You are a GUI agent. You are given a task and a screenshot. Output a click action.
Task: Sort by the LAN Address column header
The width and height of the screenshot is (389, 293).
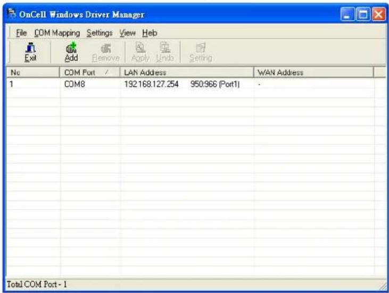tap(187, 72)
